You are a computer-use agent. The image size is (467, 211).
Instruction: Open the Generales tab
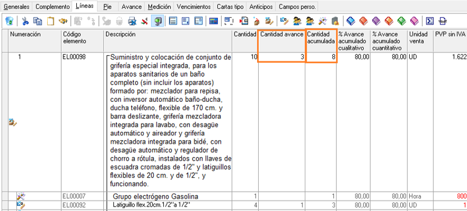(16, 7)
